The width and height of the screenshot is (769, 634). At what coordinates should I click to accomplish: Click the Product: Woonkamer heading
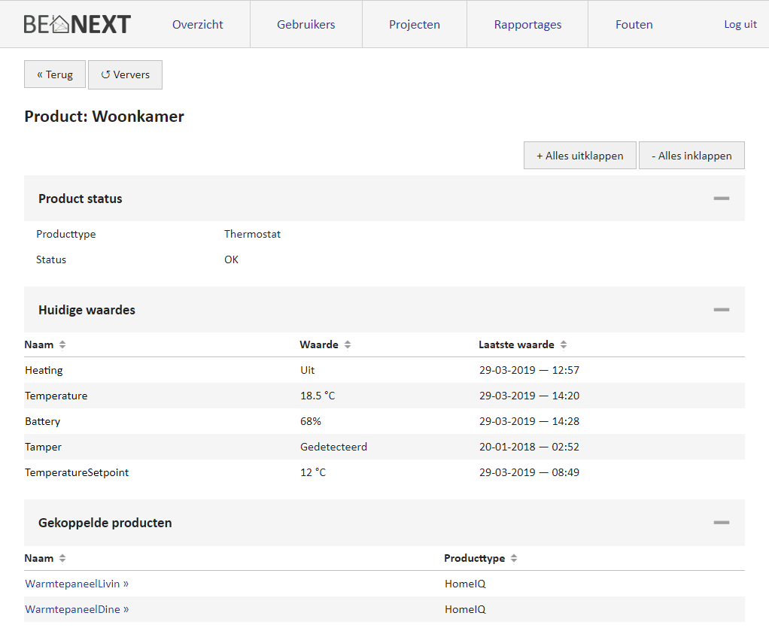105,117
